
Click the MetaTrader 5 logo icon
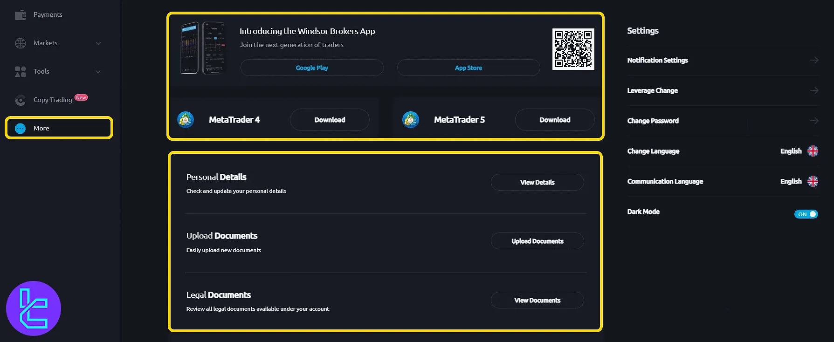pos(411,120)
